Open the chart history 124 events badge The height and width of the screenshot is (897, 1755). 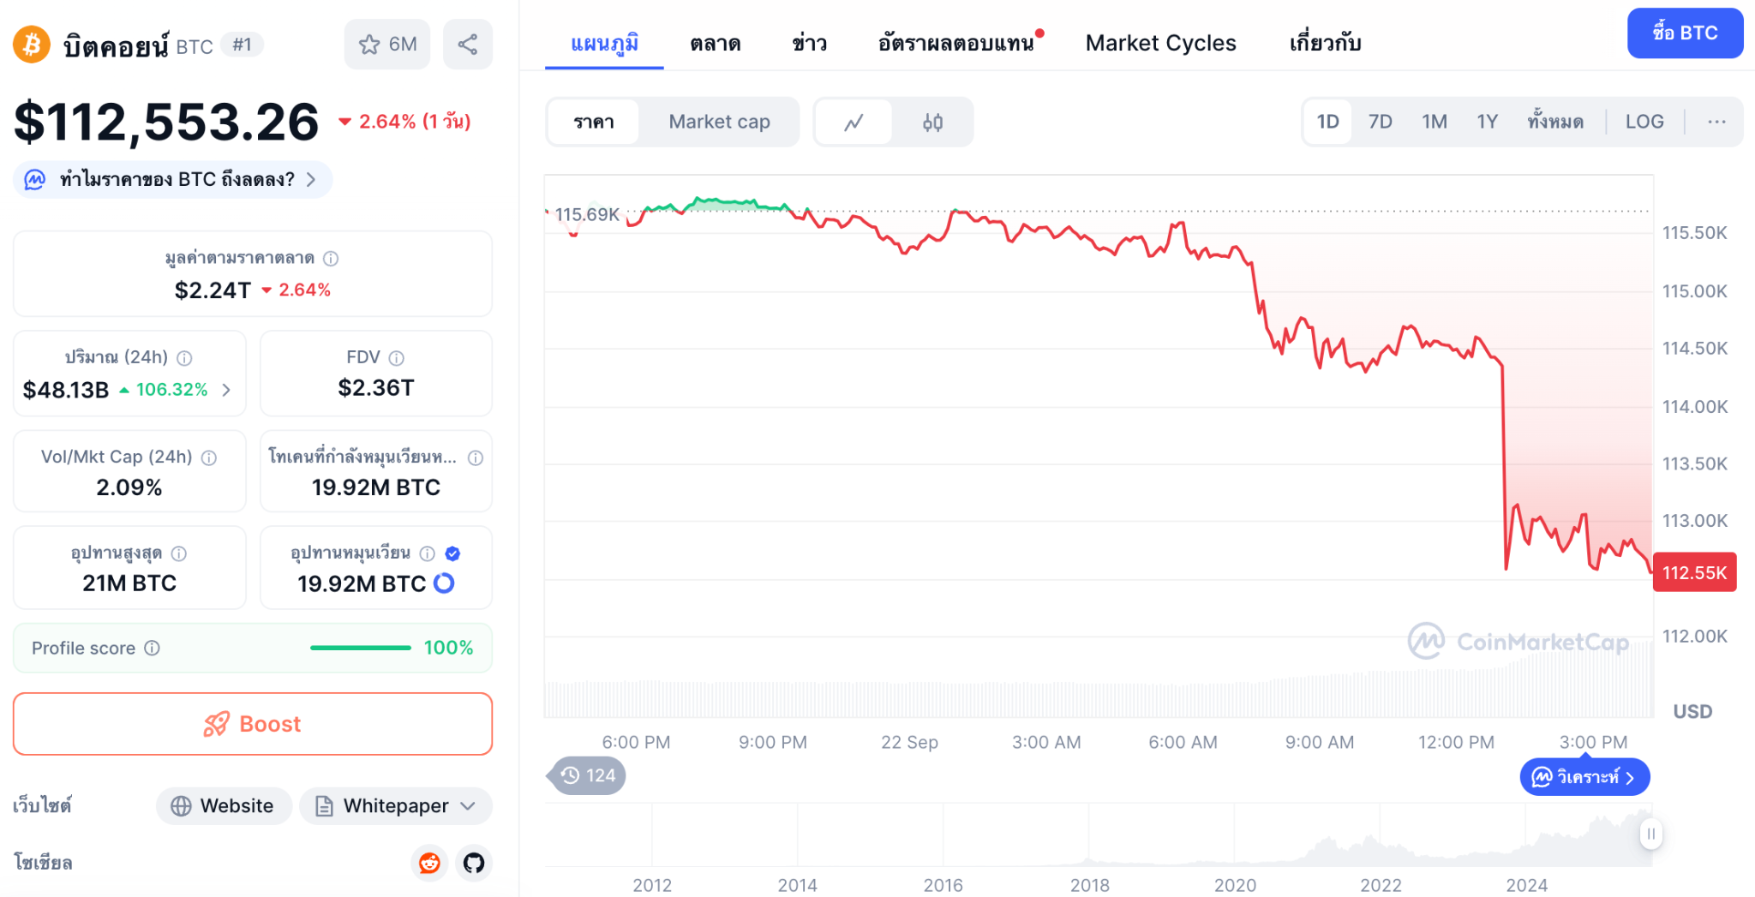coord(589,775)
